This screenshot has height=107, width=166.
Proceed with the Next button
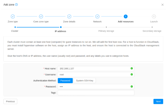158,101
